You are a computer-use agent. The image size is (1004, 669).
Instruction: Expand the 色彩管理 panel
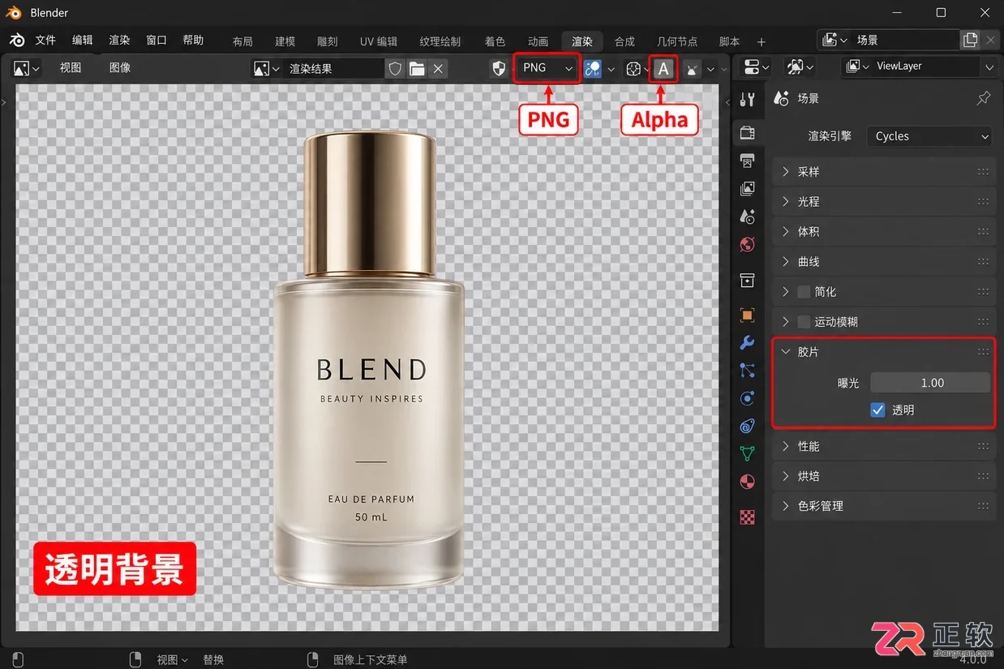pos(884,506)
